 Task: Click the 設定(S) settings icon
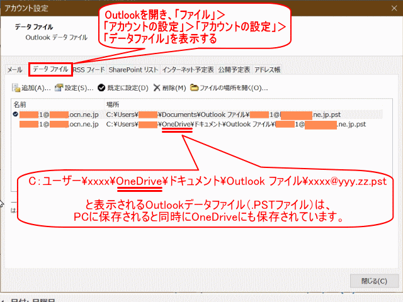(x=59, y=88)
